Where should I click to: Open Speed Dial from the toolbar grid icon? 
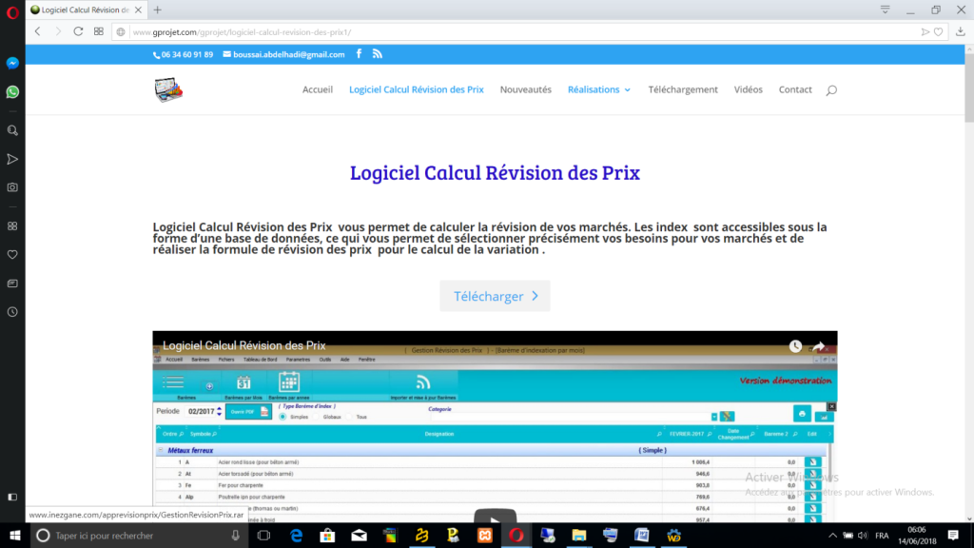tap(99, 31)
